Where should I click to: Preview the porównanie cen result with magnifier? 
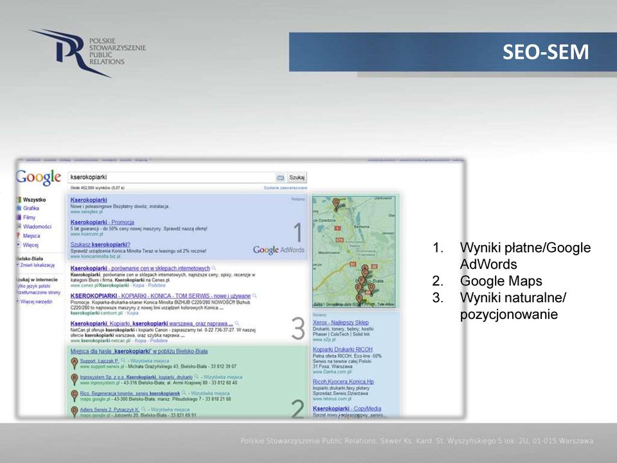213,268
